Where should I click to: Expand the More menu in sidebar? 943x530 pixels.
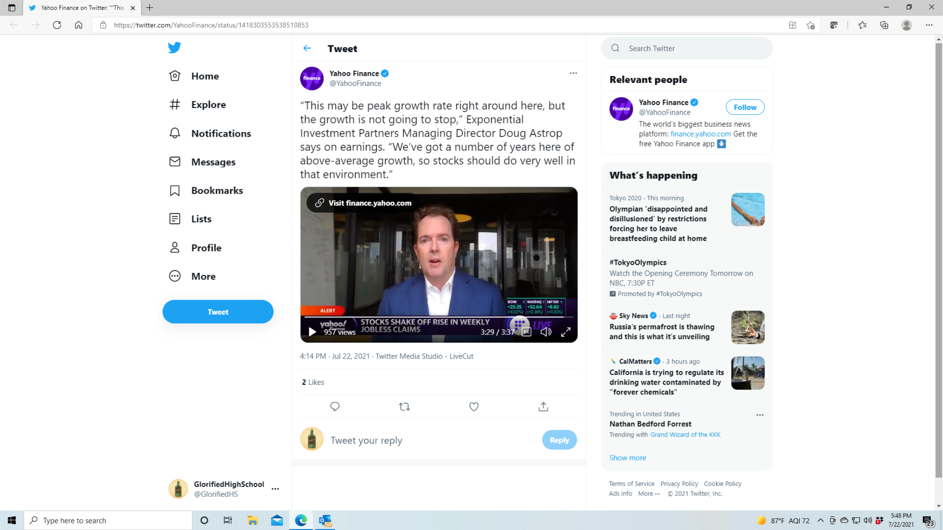tap(192, 276)
